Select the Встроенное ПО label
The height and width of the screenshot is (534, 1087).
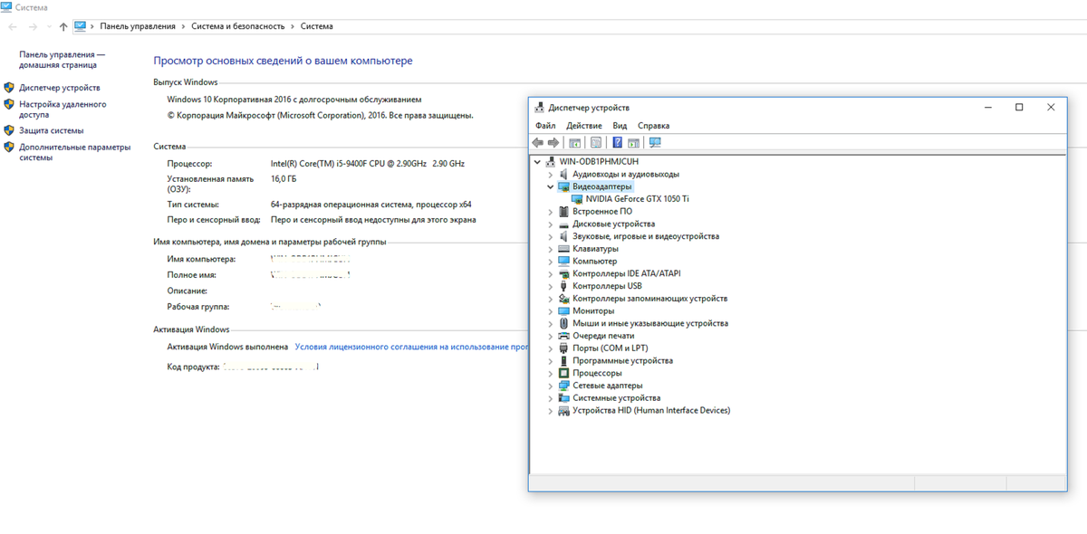coord(602,211)
